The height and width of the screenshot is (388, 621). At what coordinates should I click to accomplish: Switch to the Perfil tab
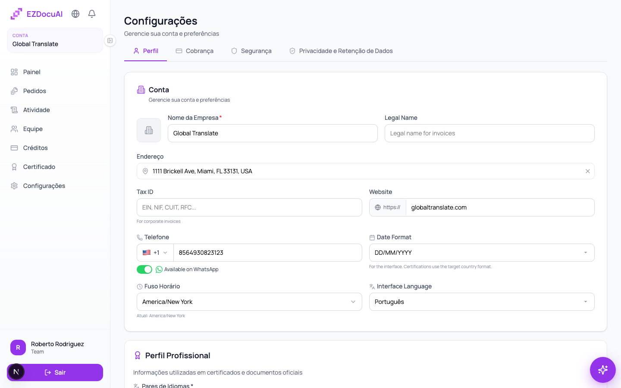145,51
